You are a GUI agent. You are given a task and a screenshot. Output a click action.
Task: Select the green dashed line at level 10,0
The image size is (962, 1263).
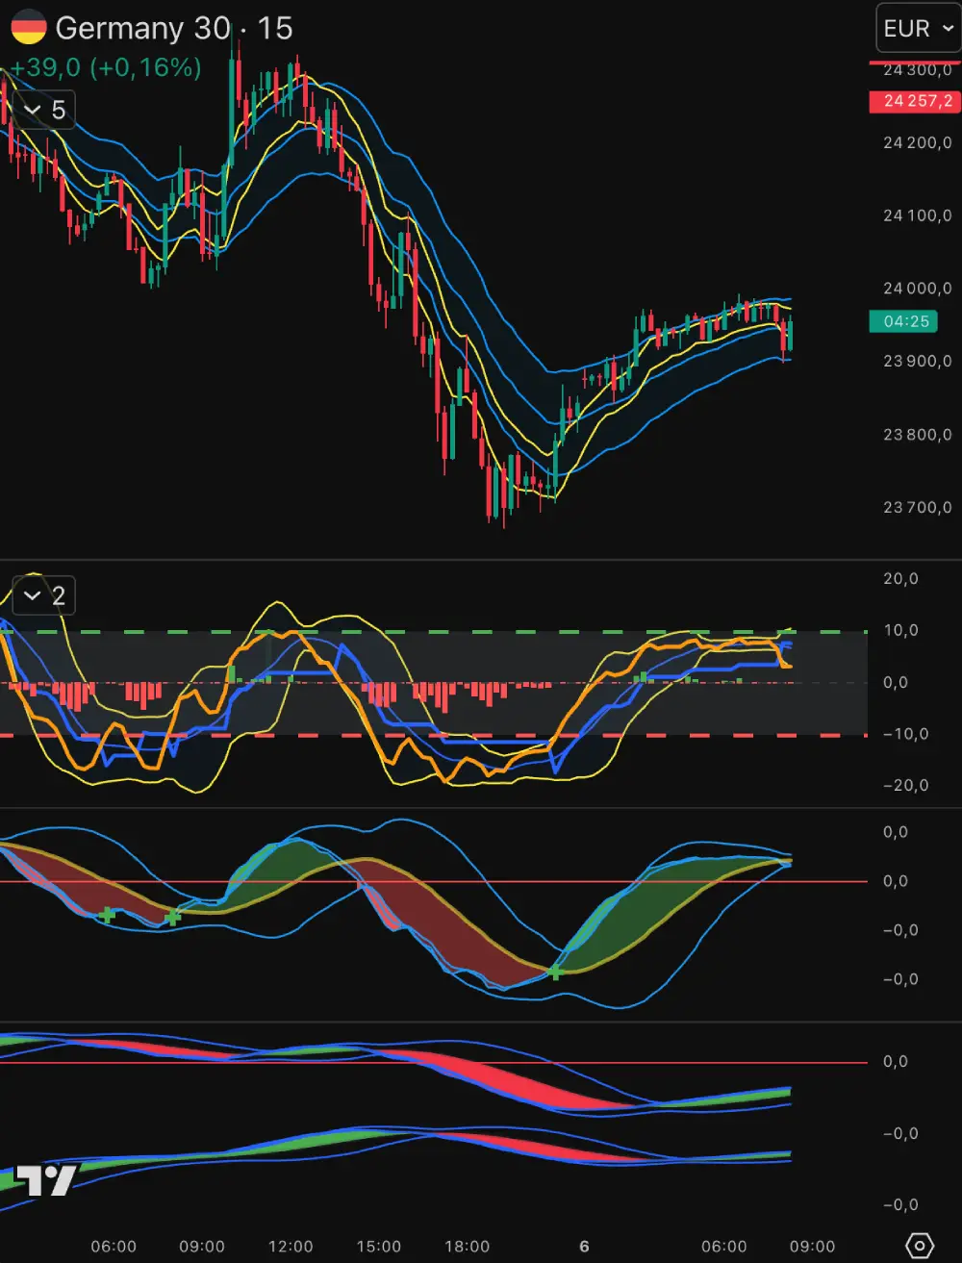(433, 632)
